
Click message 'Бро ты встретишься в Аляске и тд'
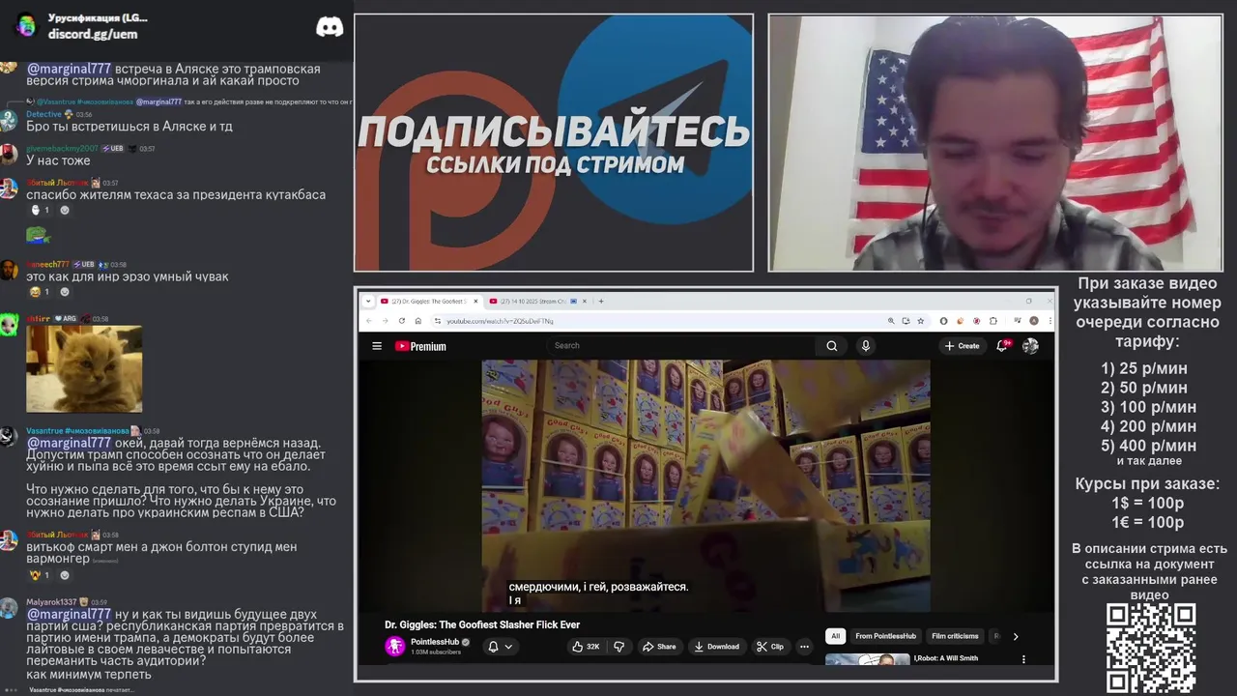tap(129, 127)
